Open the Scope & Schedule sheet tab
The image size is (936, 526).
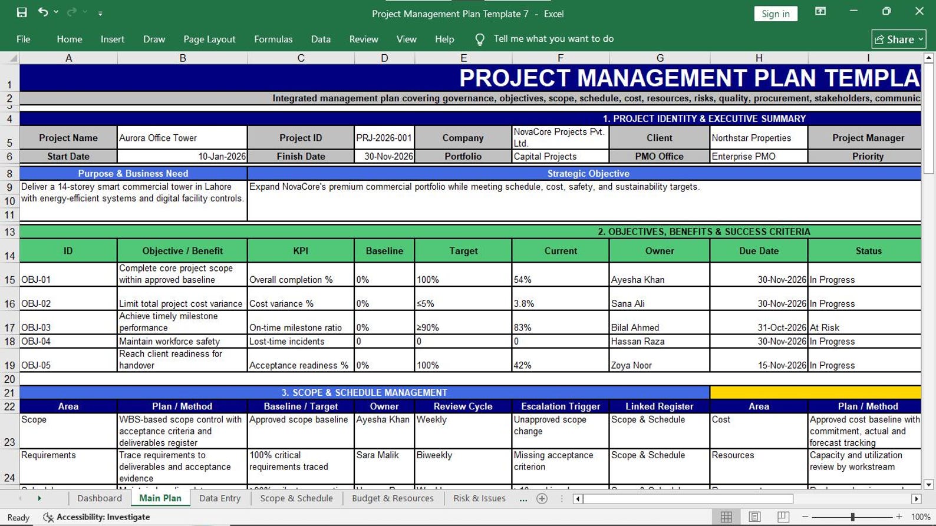click(296, 498)
